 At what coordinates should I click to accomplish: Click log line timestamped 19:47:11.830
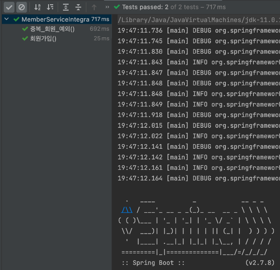[x=199, y=52]
